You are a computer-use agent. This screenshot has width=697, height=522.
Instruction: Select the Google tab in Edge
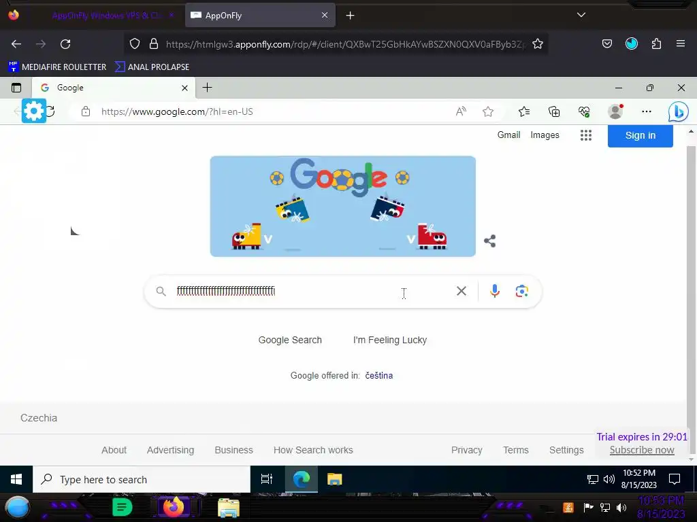[x=113, y=88]
